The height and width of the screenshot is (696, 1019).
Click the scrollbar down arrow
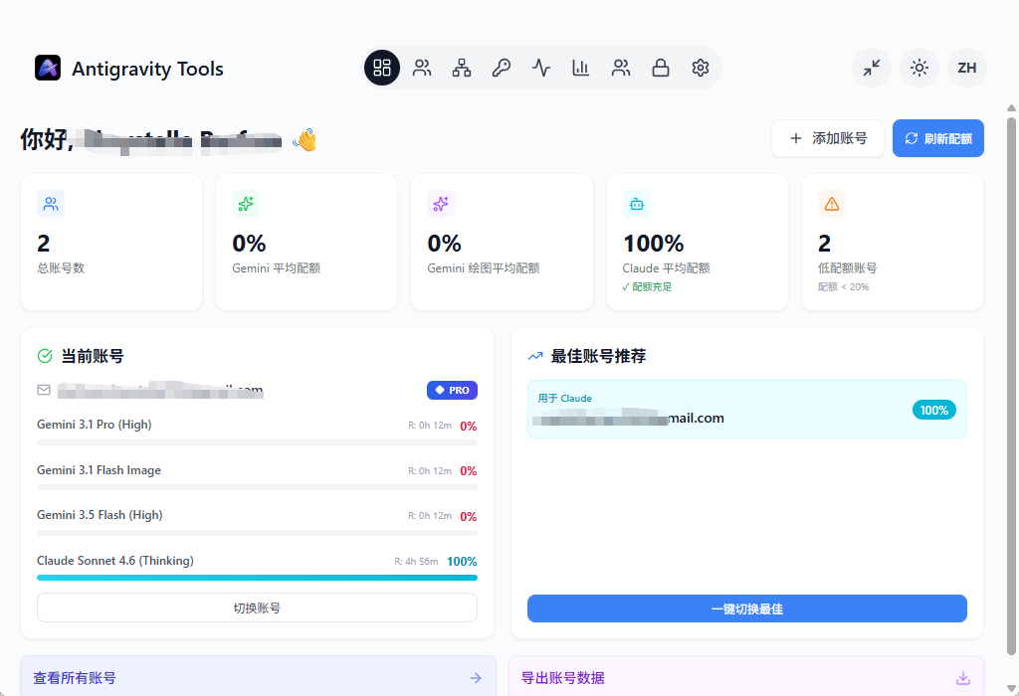click(1011, 688)
